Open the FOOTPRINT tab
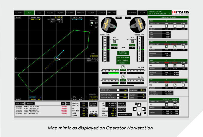 point(19,13)
